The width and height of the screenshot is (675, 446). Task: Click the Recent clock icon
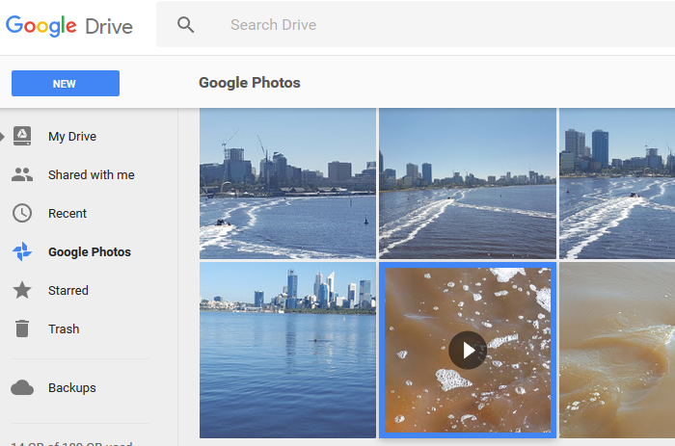click(x=22, y=213)
